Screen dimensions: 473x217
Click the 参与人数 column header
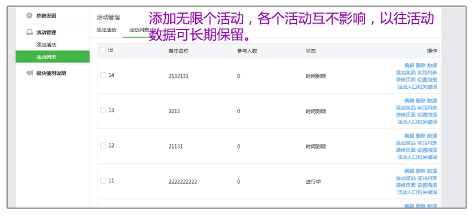tap(247, 51)
